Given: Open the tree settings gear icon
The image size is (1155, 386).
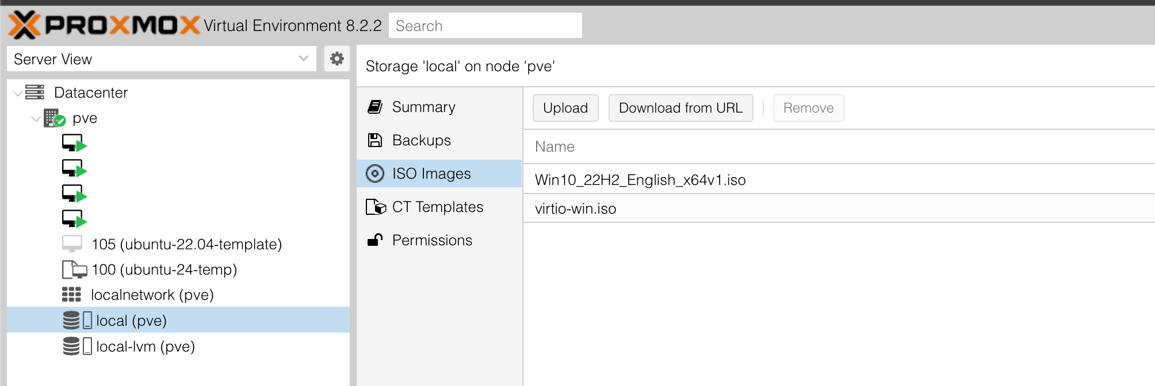Looking at the screenshot, I should tap(336, 59).
